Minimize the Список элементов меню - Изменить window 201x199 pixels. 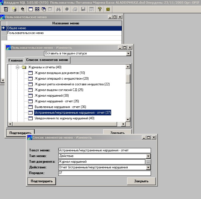(x=144, y=137)
